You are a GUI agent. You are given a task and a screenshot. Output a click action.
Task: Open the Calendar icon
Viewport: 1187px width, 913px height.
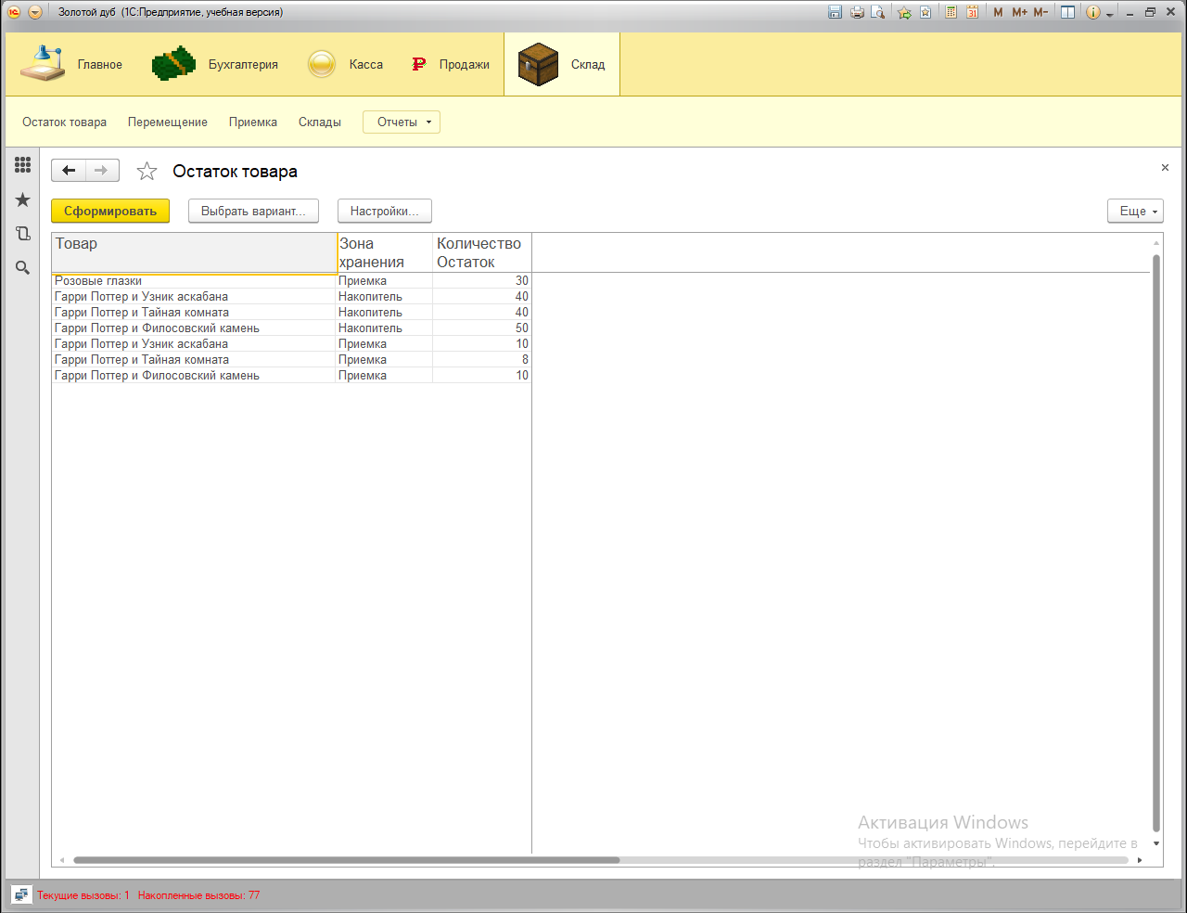point(972,12)
